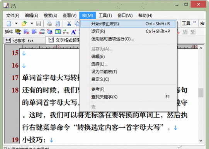This screenshot has width=209, height=149.
Task: Select 查找关键字(K) menu item
Action: (128, 97)
